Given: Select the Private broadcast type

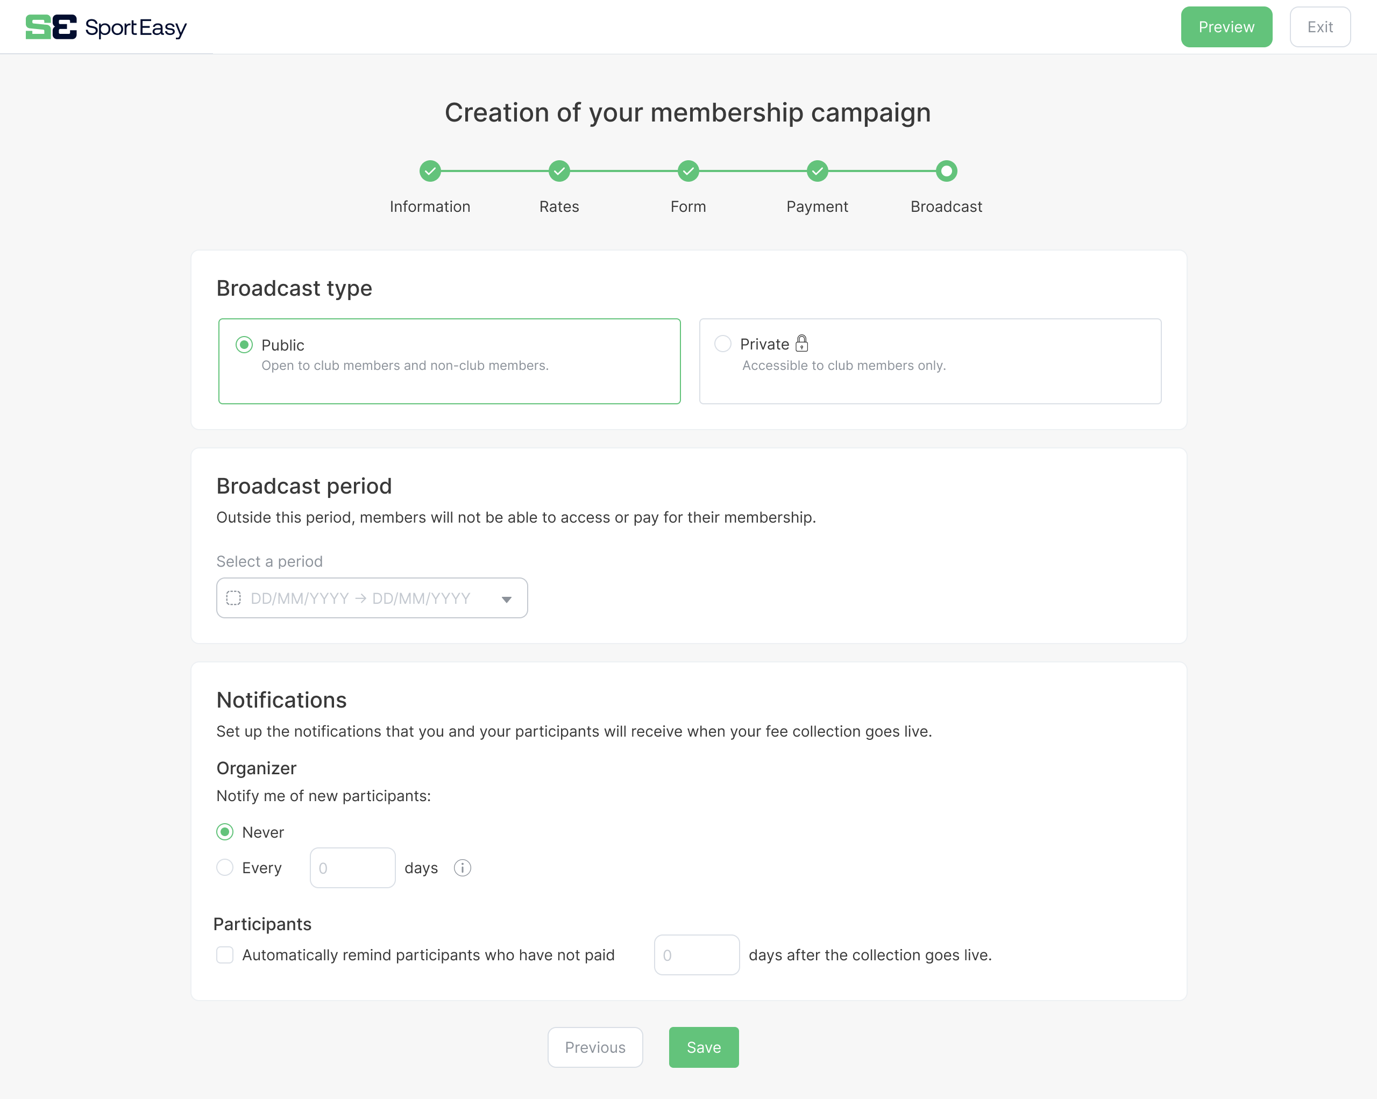Looking at the screenshot, I should click(723, 344).
